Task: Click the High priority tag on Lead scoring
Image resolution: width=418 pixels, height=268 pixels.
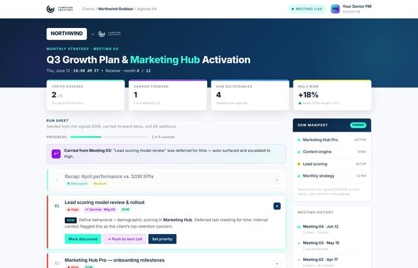Action: 72,209
